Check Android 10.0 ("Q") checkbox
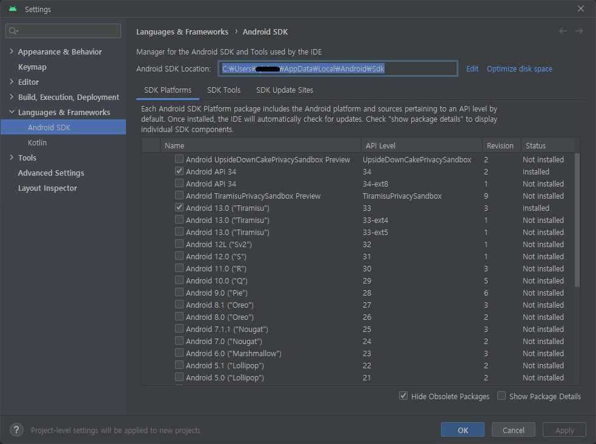 tap(179, 280)
